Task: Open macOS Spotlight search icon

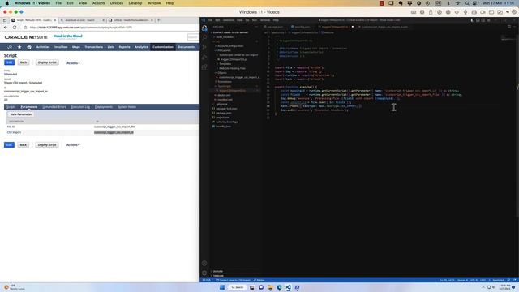Action: (467, 3)
